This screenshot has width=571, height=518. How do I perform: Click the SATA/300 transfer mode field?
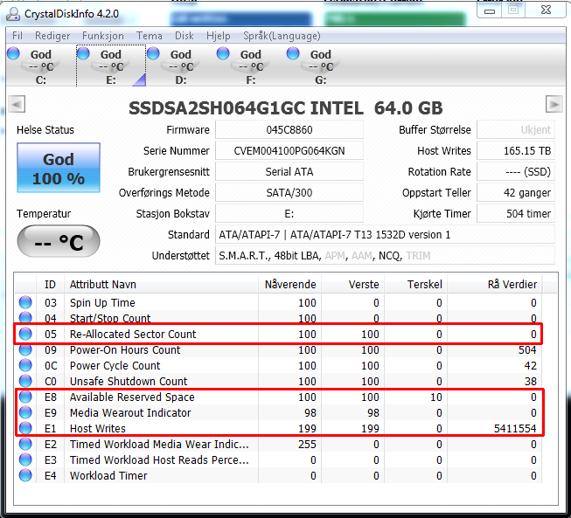[x=289, y=193]
